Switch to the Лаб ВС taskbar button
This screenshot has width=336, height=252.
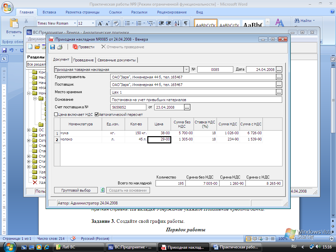pyautogui.click(x=78, y=247)
